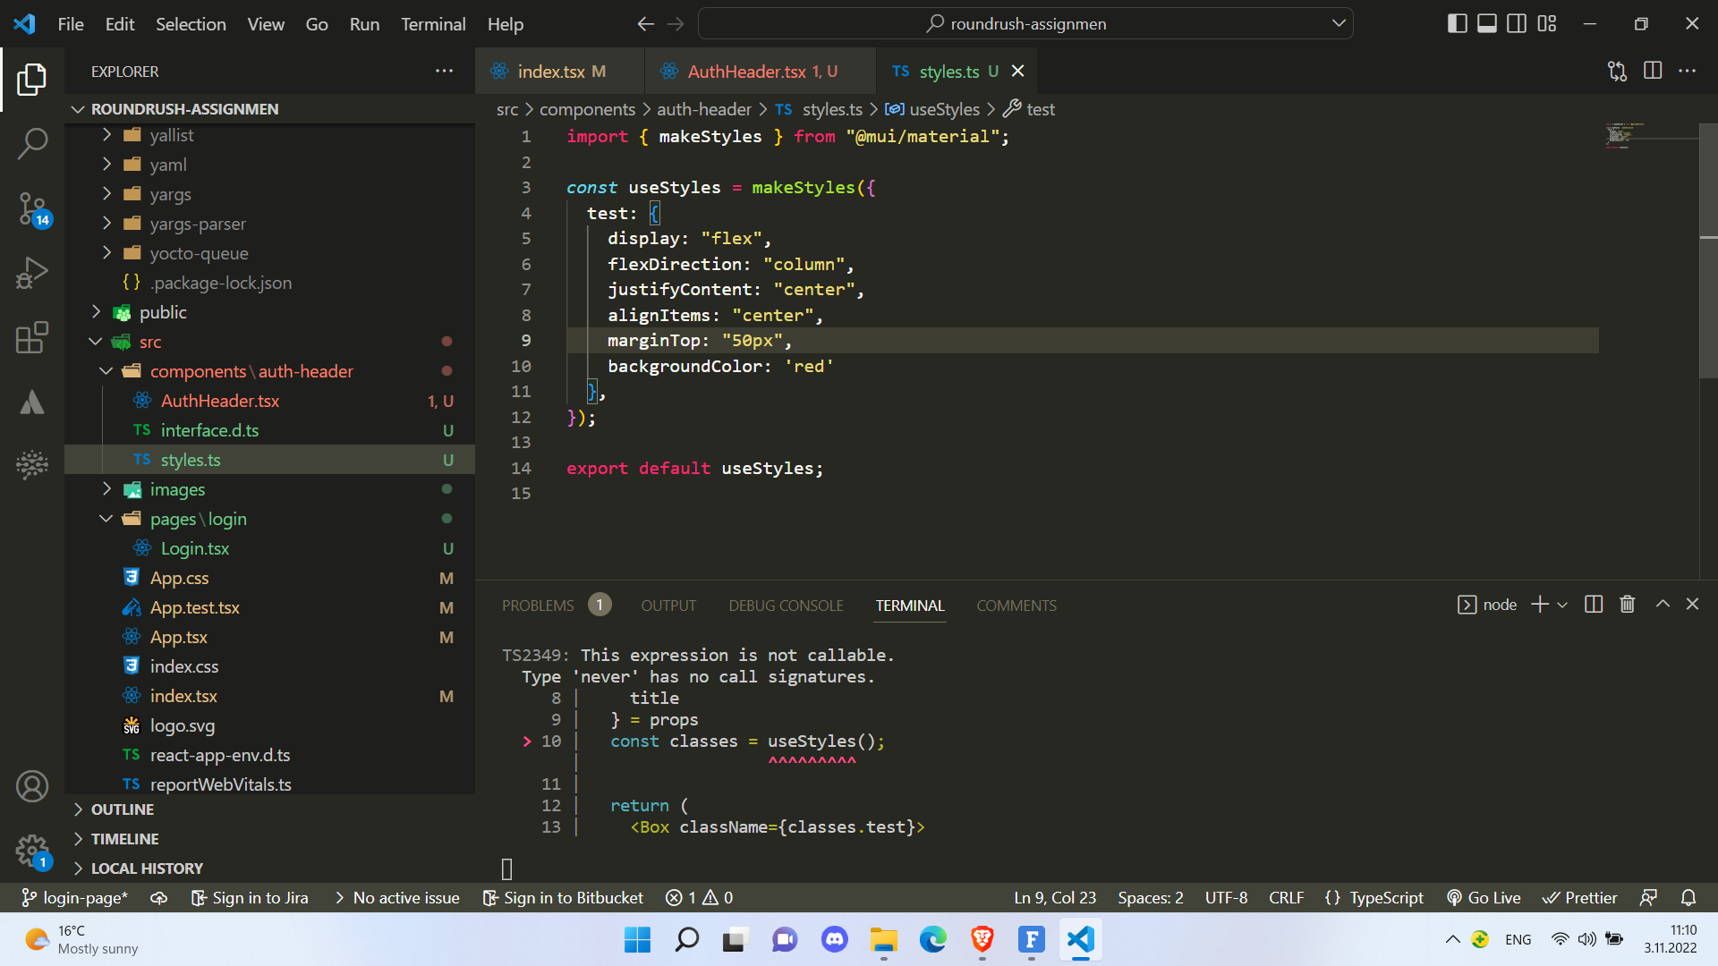Open notifications bell in status bar

point(1688,897)
